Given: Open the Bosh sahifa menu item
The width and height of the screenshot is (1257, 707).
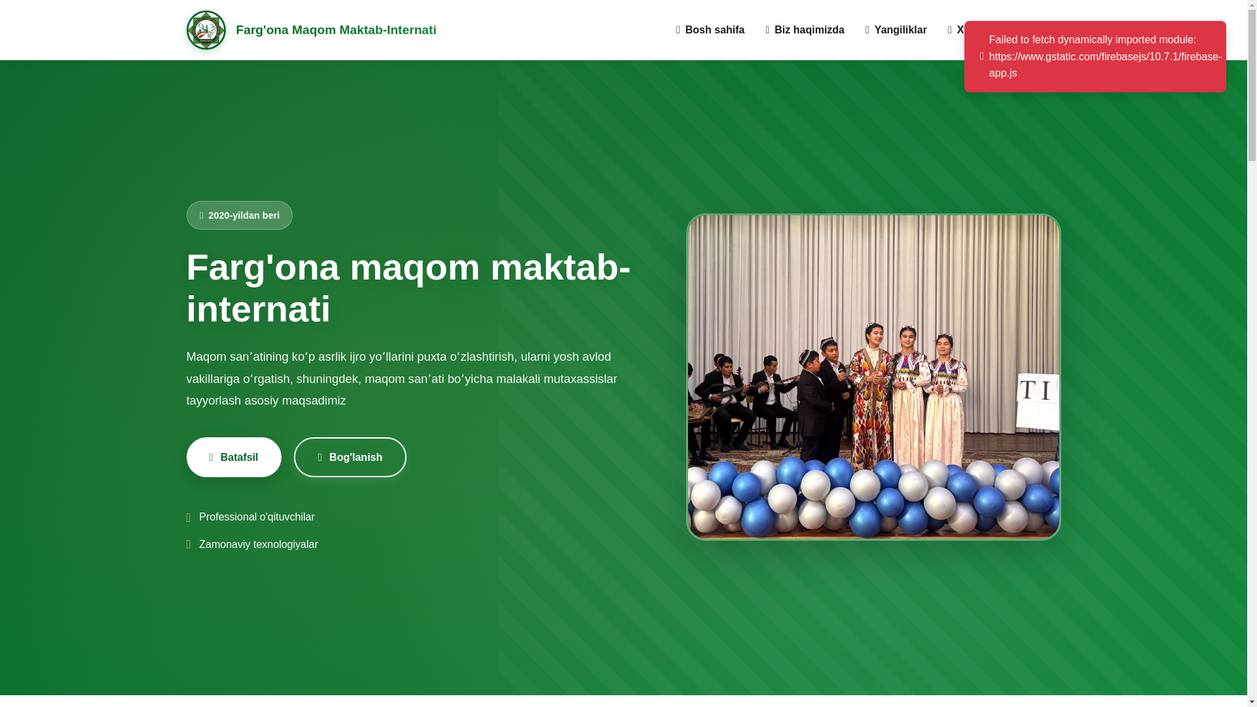Looking at the screenshot, I should 710,30.
